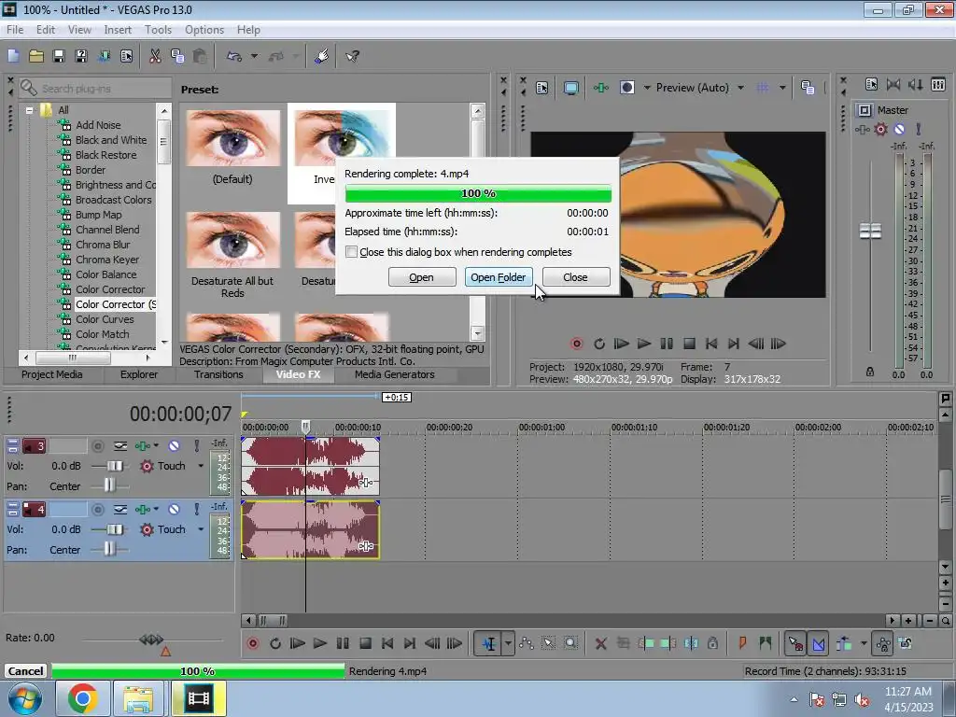Viewport: 956px width, 717px height.
Task: Solo audio track 3 with the exclamation icon
Action: [x=196, y=445]
